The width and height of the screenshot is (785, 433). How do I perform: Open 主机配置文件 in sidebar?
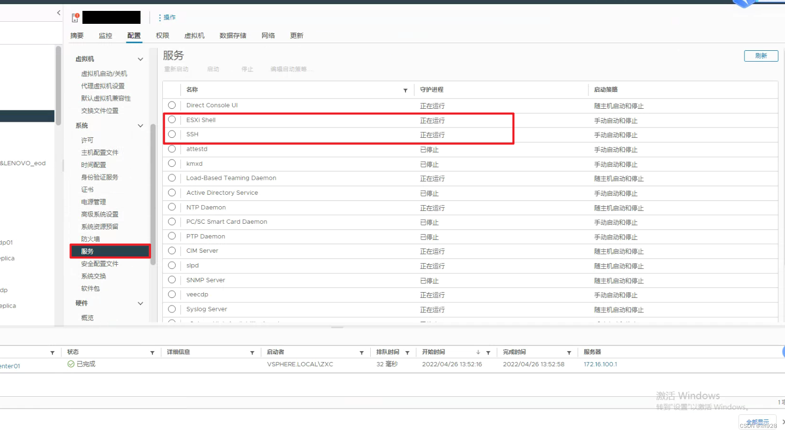coord(100,153)
